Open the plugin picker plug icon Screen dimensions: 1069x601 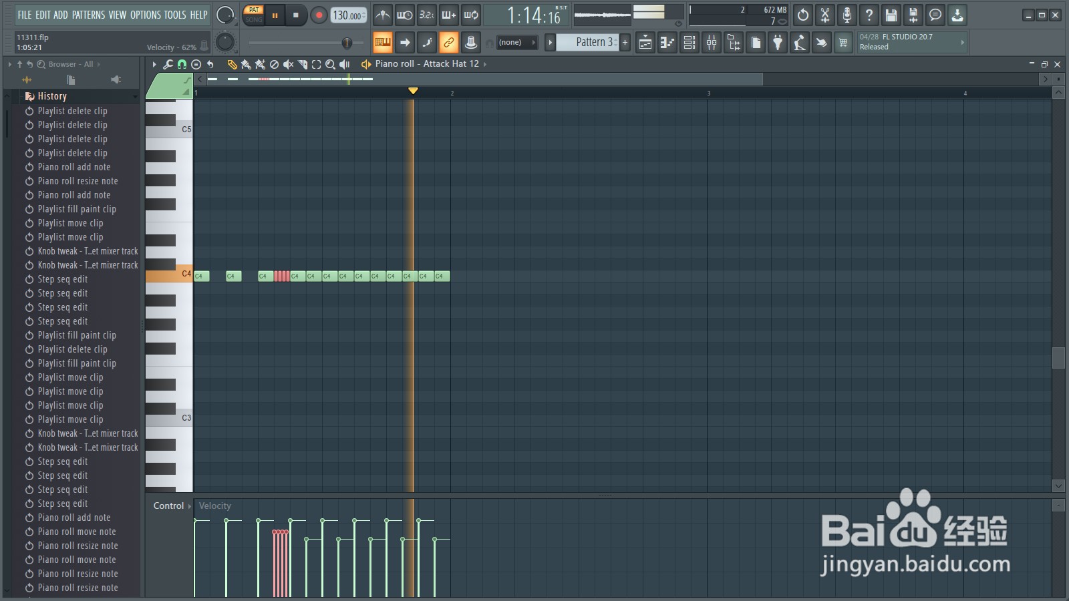[778, 43]
